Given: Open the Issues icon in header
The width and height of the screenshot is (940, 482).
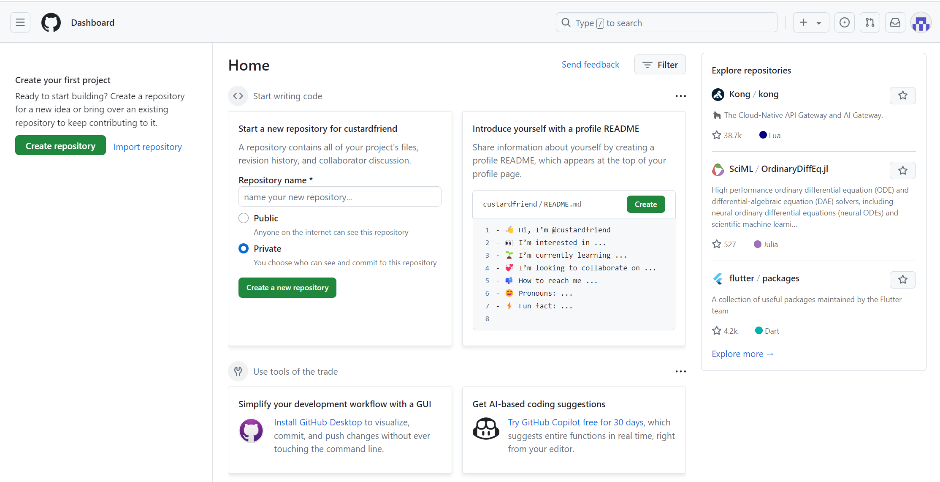Looking at the screenshot, I should (844, 22).
